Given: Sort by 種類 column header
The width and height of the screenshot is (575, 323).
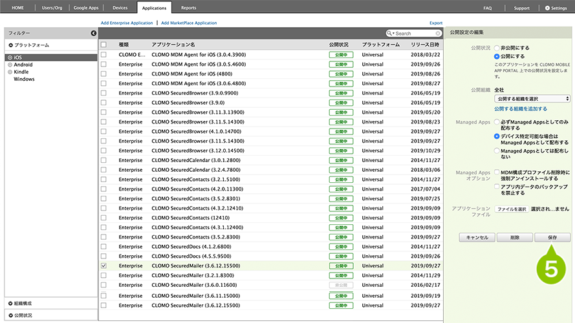Looking at the screenshot, I should pos(124,45).
